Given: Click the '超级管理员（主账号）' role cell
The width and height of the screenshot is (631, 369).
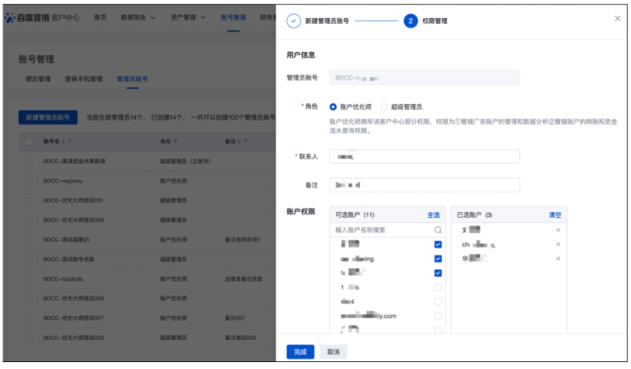Looking at the screenshot, I should 185,162.
